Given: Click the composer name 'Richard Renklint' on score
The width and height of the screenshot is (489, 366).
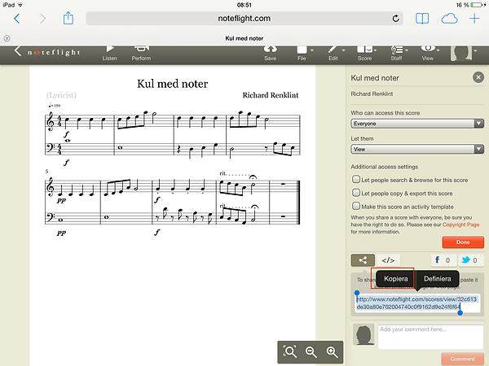Looking at the screenshot, I should (x=271, y=95).
